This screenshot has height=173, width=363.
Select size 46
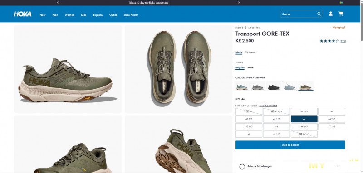276,126
